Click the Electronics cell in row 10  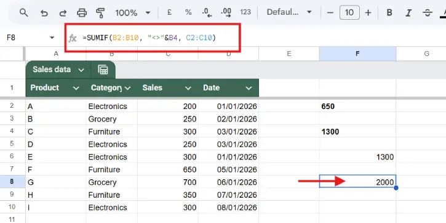[x=112, y=208]
